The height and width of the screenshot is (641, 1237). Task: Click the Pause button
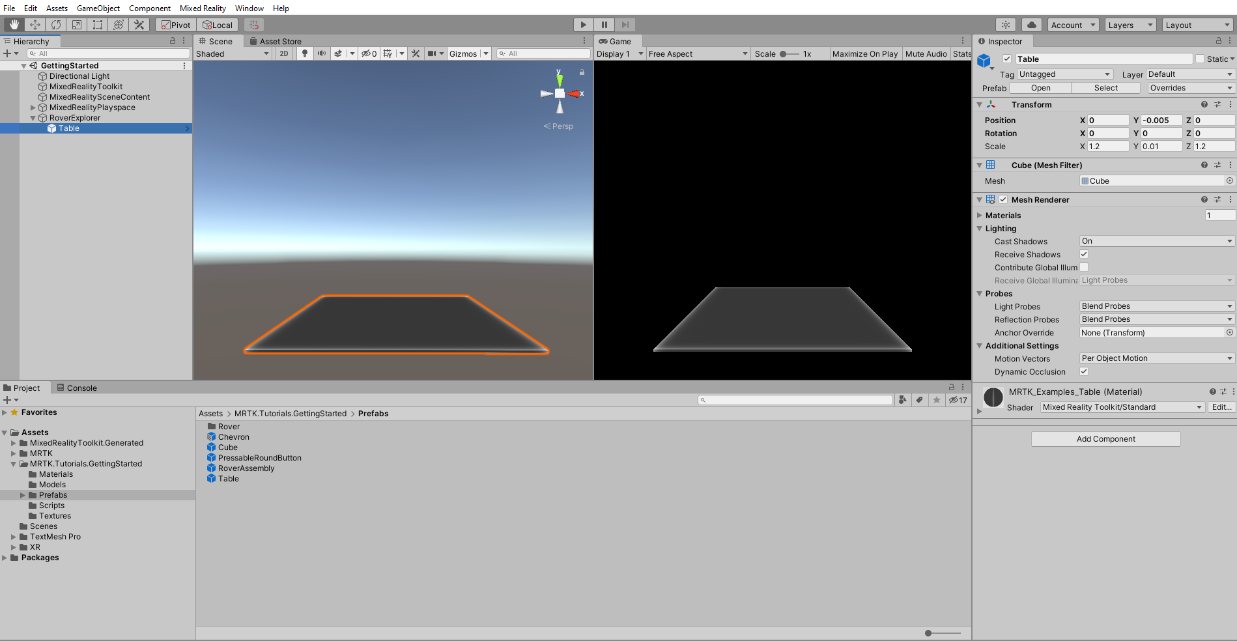click(604, 25)
